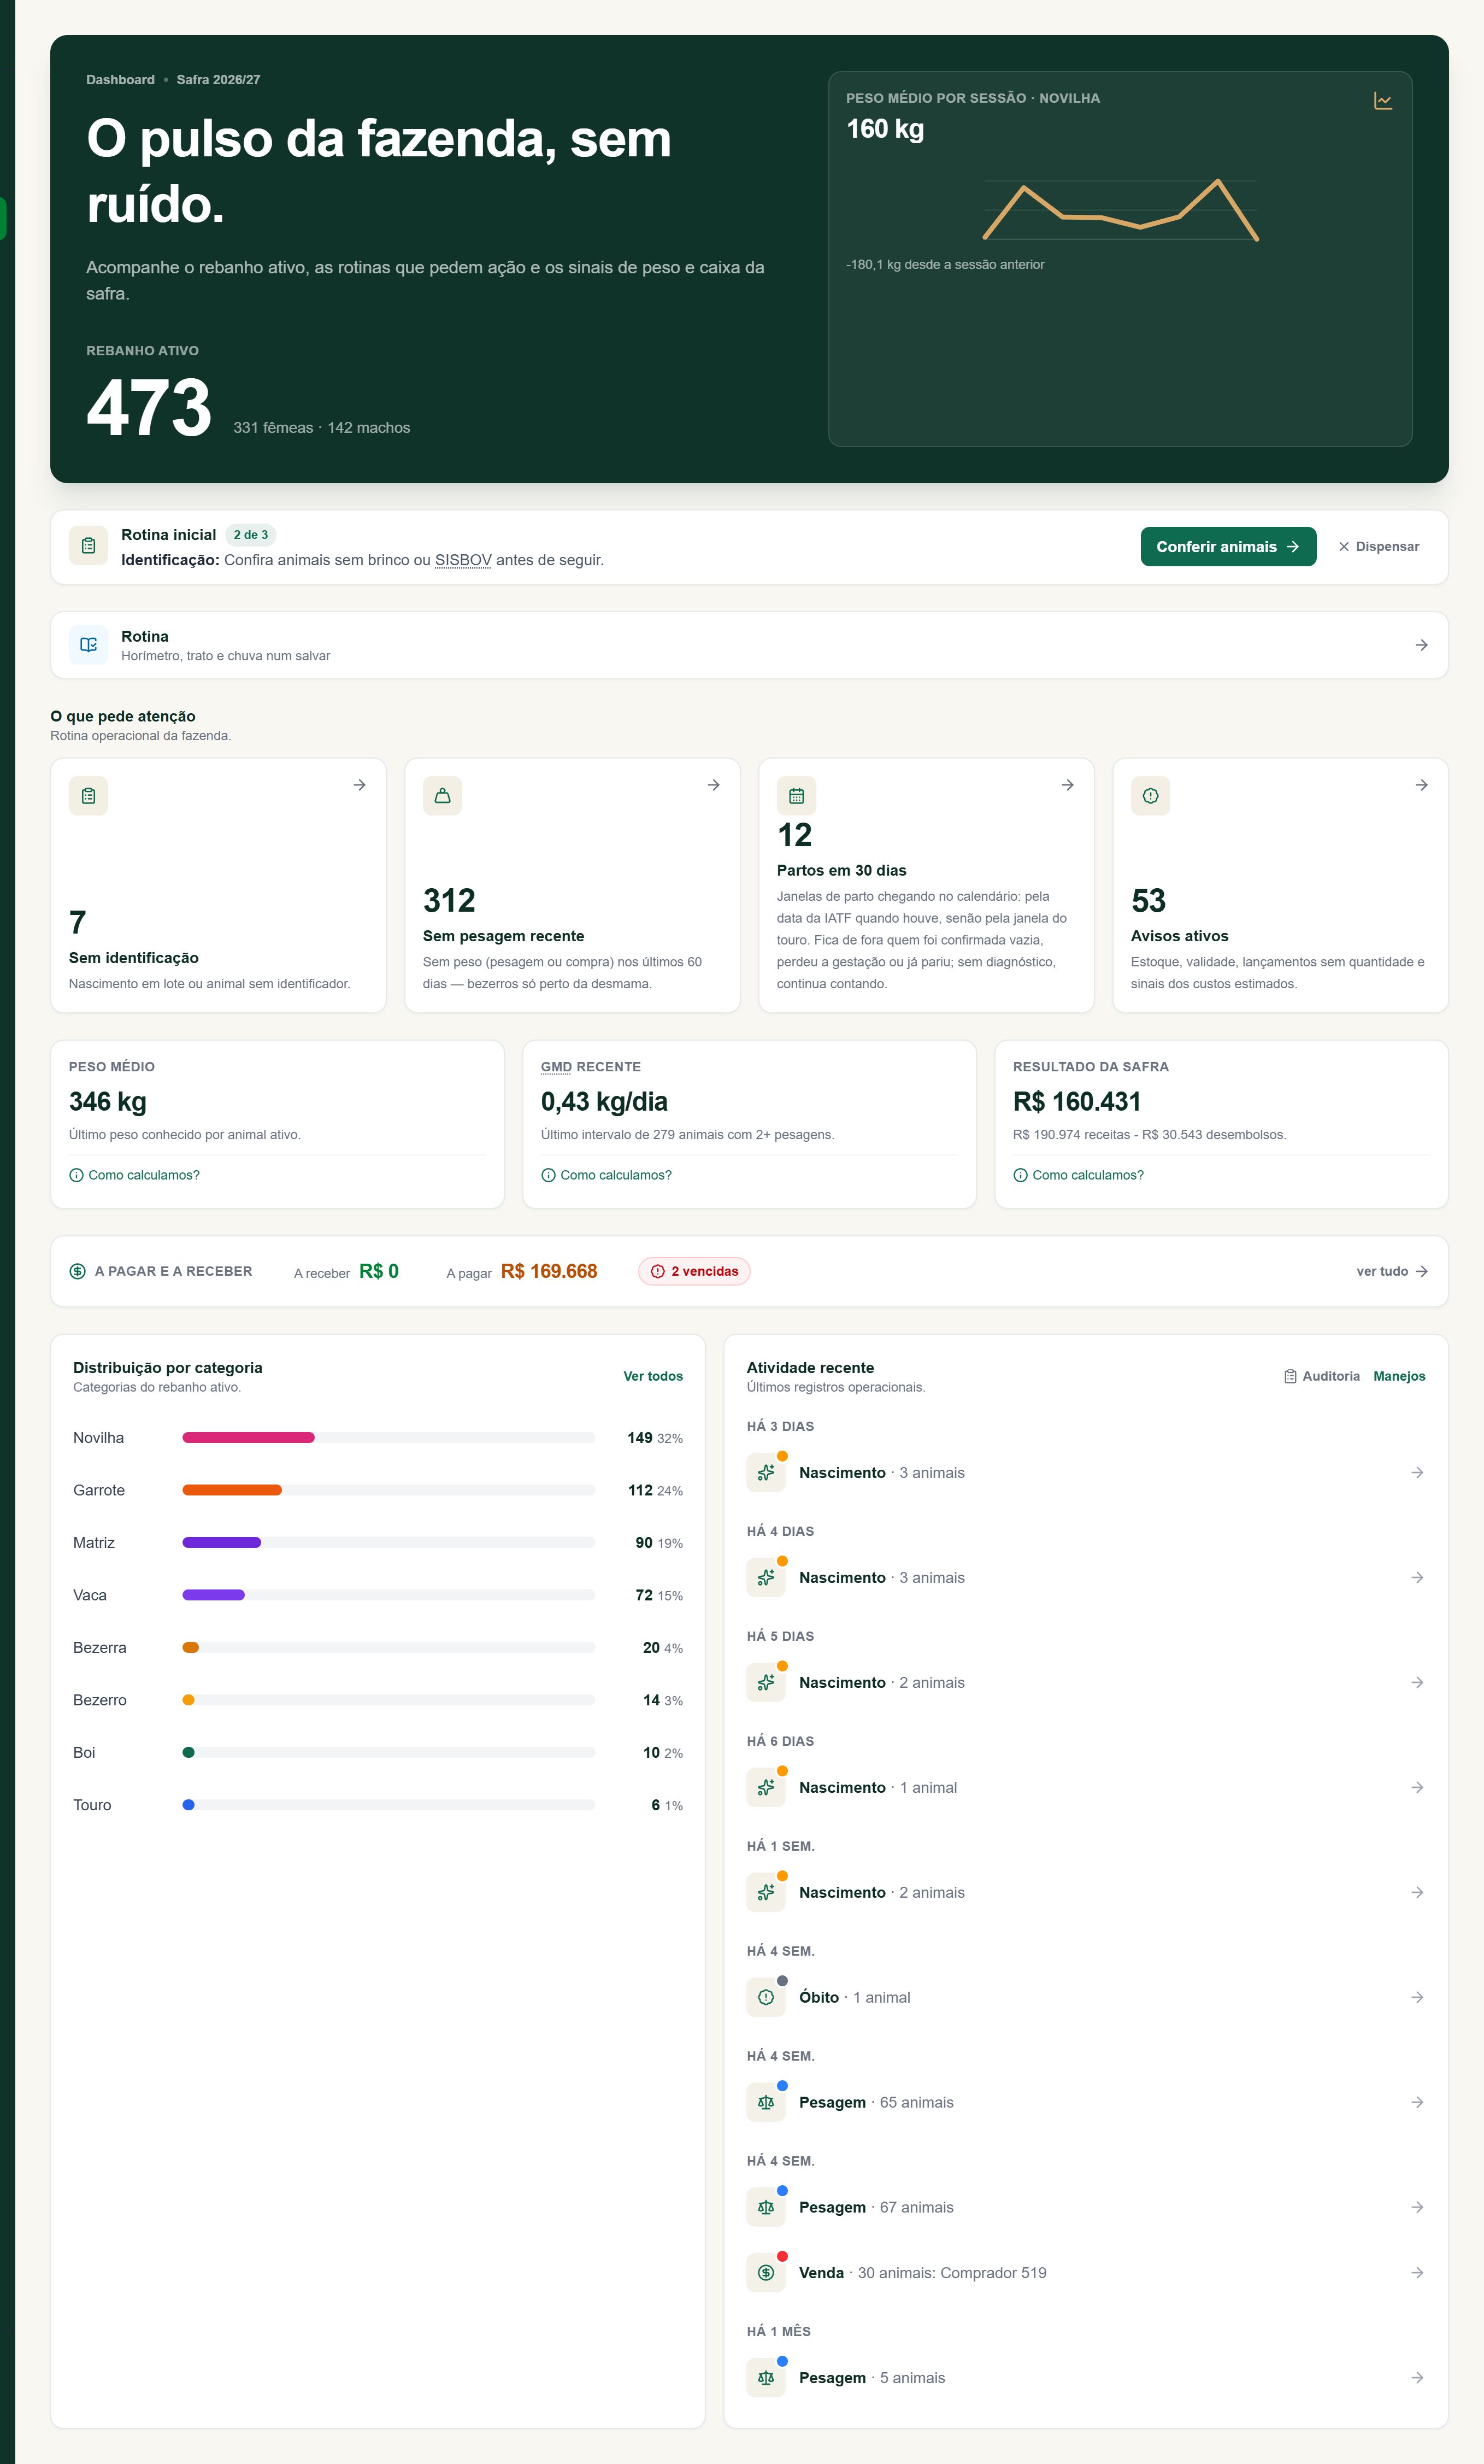Click the clipboard icon on the Sem identificação card
Image resolution: width=1484 pixels, height=2464 pixels.
(88, 796)
